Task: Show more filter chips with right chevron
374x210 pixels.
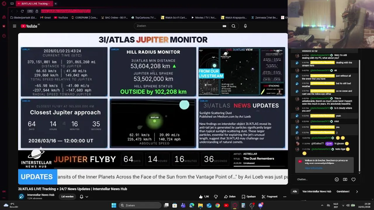Action: coord(357,192)
